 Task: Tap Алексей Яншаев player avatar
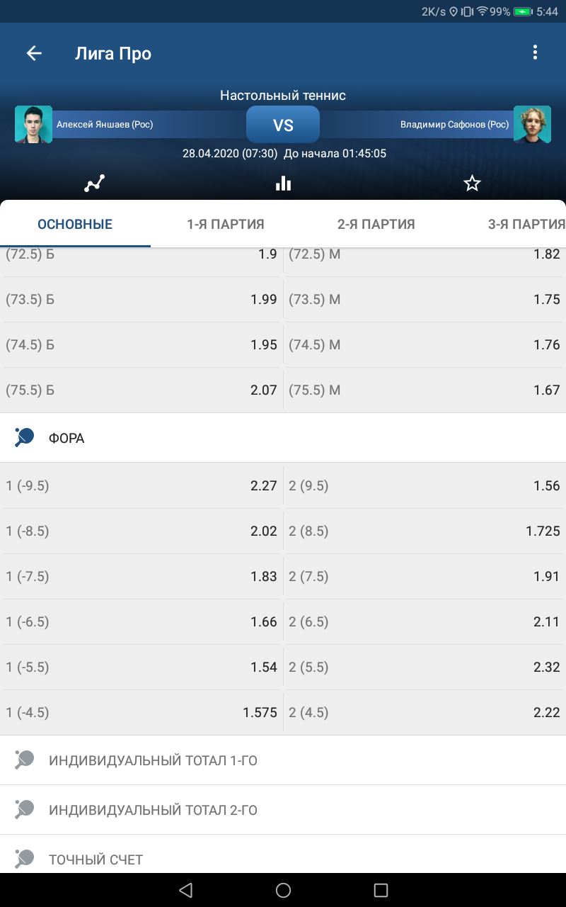(34, 124)
